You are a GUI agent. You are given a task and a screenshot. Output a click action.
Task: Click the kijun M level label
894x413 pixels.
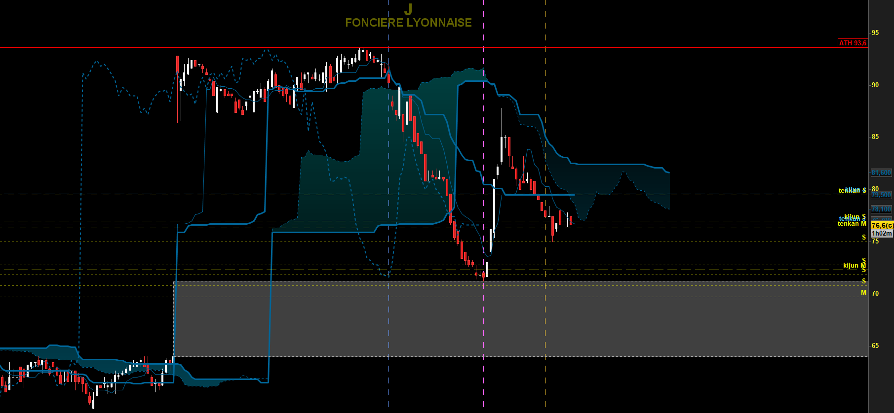(x=855, y=265)
